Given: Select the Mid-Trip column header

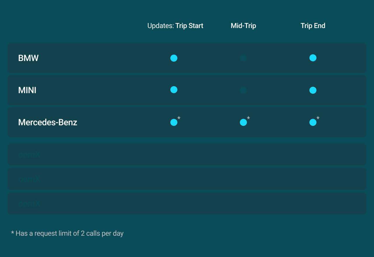Looking at the screenshot, I should 243,26.
